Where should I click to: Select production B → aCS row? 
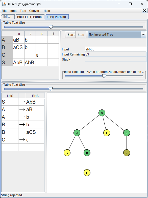coord(23,132)
